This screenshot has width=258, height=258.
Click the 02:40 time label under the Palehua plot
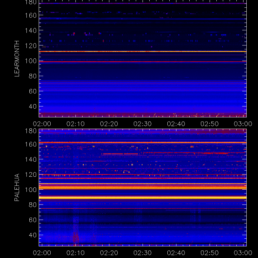(x=176, y=253)
